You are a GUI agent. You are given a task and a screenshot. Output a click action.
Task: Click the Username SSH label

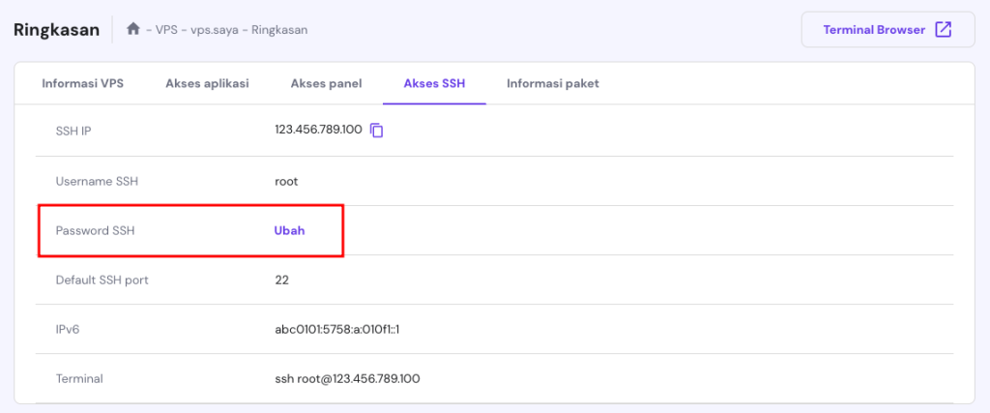coord(98,181)
